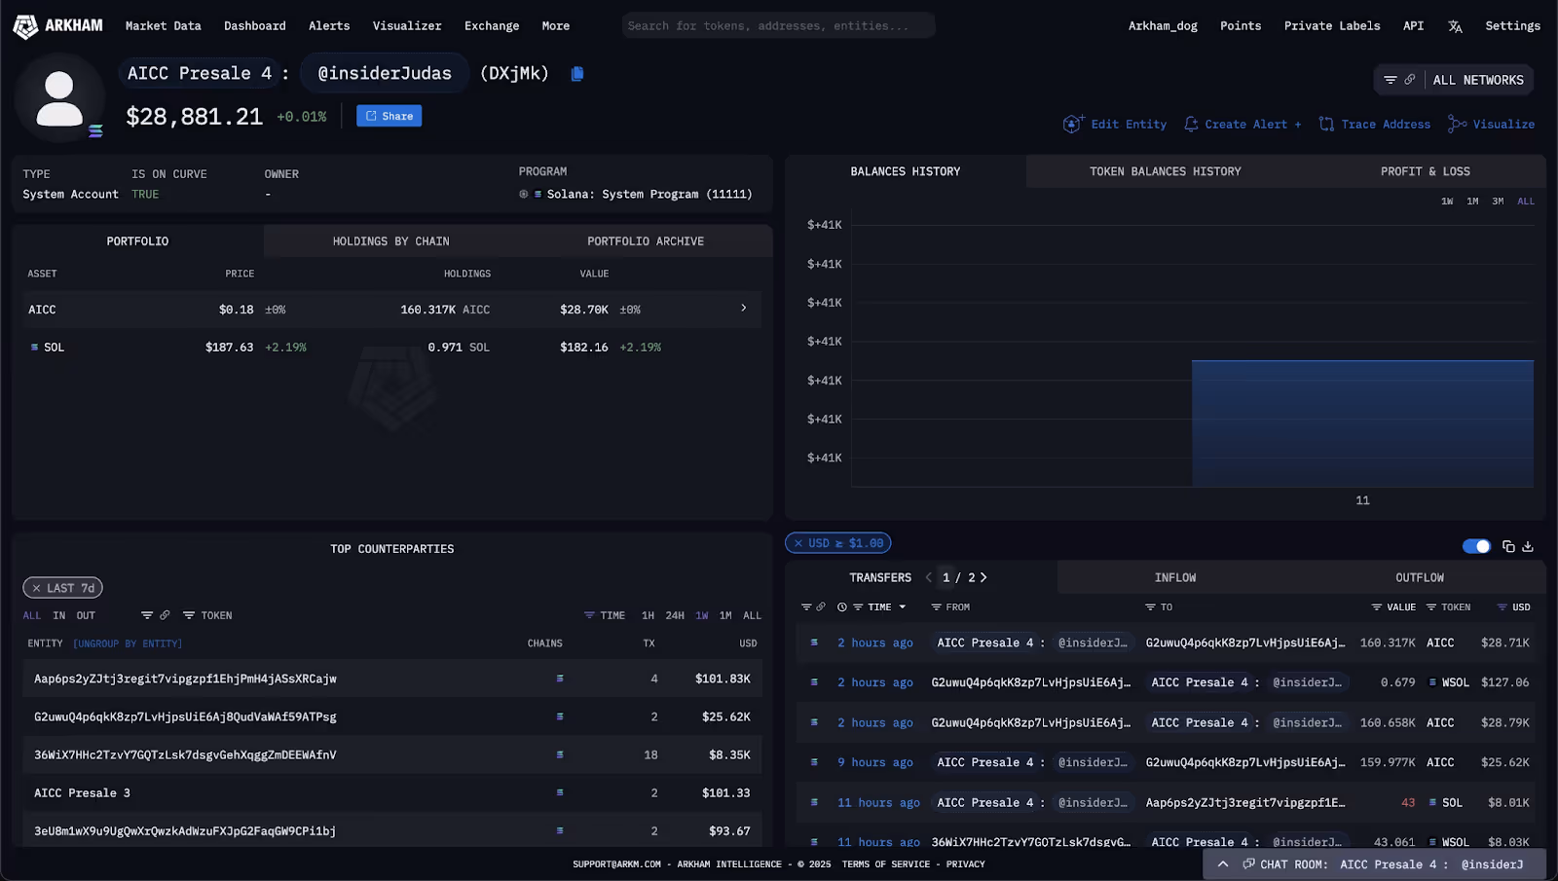Remove the USD ≥ $1.00 filter chip
The image size is (1558, 881).
(x=798, y=543)
